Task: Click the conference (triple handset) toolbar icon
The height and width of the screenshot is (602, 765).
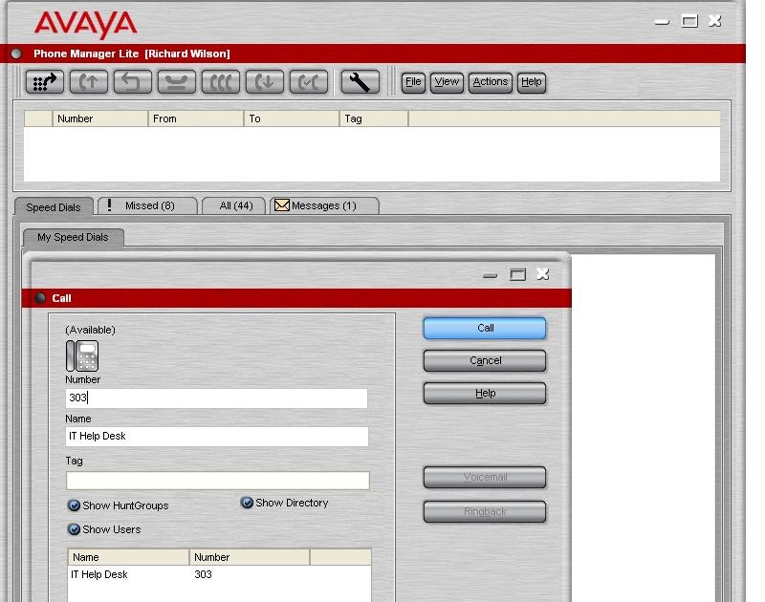Action: (221, 82)
